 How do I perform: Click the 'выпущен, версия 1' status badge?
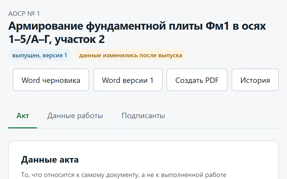(x=40, y=55)
